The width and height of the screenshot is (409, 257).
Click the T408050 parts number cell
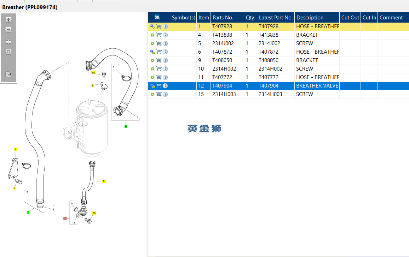[x=227, y=60]
